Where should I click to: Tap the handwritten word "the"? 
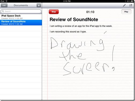point(72,55)
